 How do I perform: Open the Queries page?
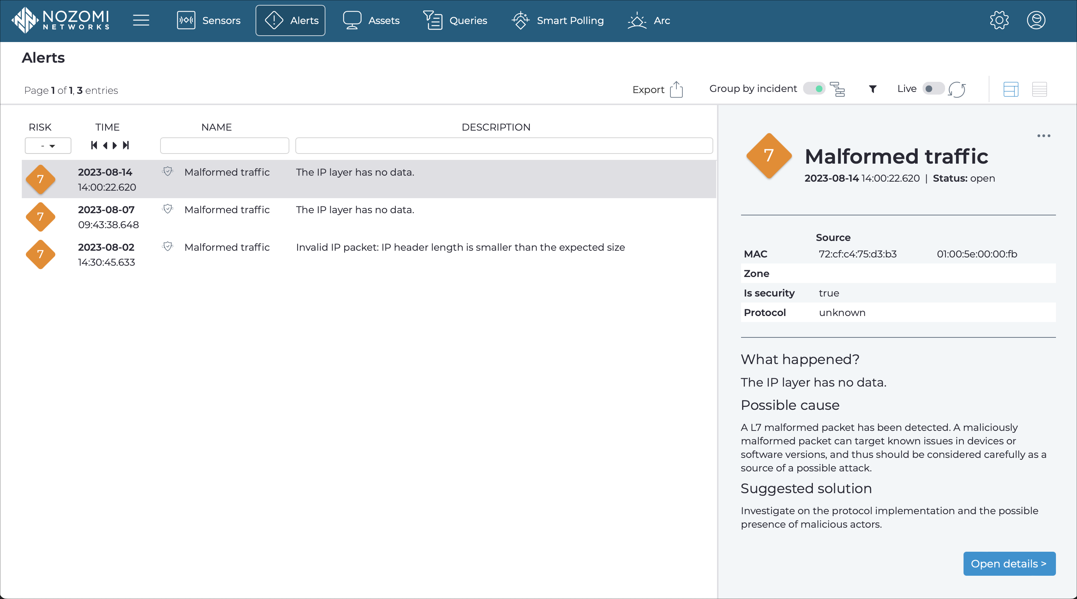455,20
